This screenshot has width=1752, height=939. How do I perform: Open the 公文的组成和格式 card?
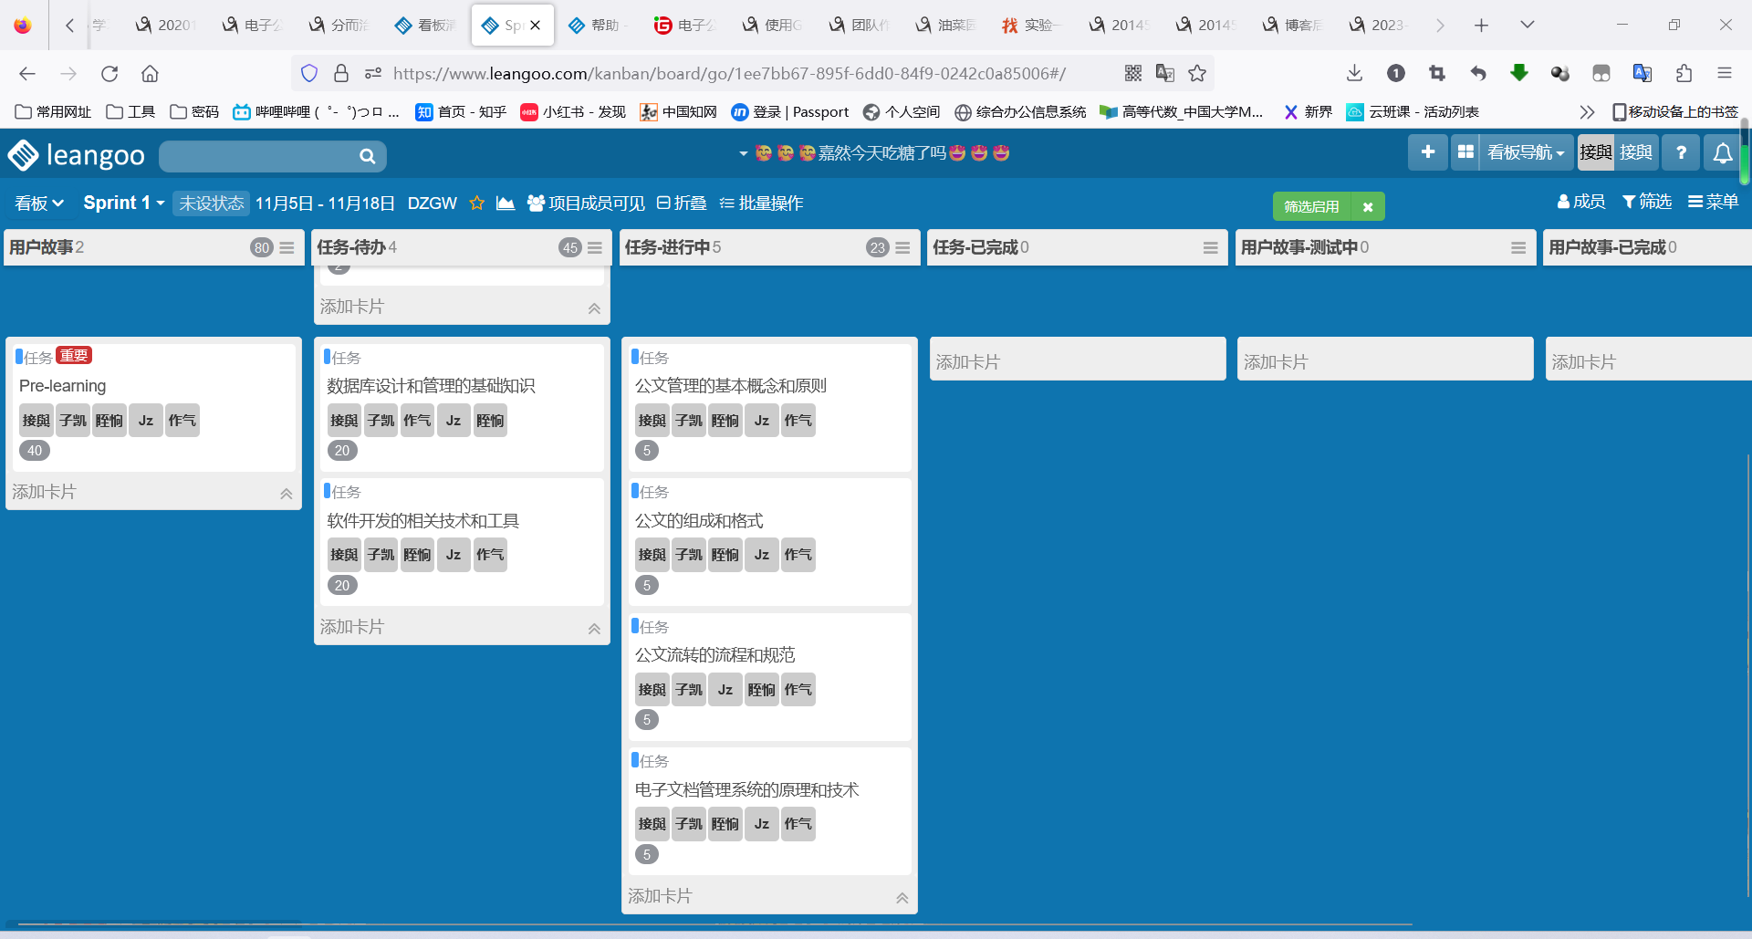click(768, 541)
